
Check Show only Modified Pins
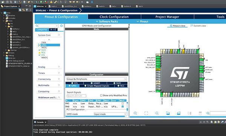click(x=101, y=95)
